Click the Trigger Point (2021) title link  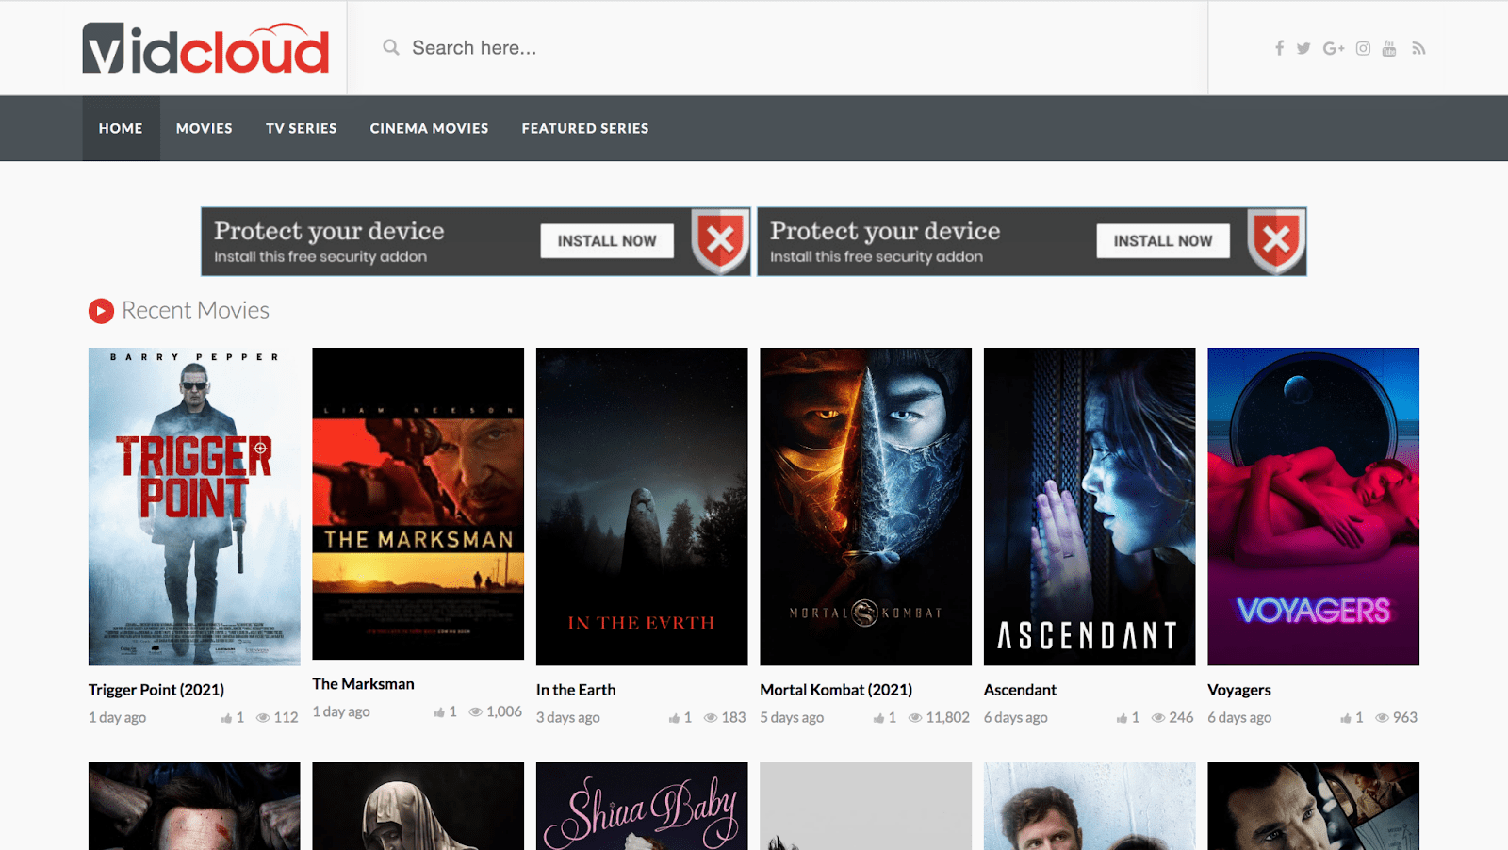[x=156, y=690]
